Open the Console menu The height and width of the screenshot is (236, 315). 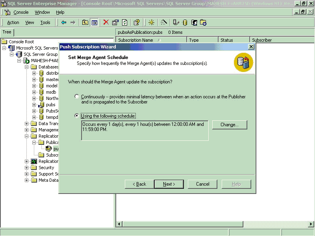coord(21,12)
